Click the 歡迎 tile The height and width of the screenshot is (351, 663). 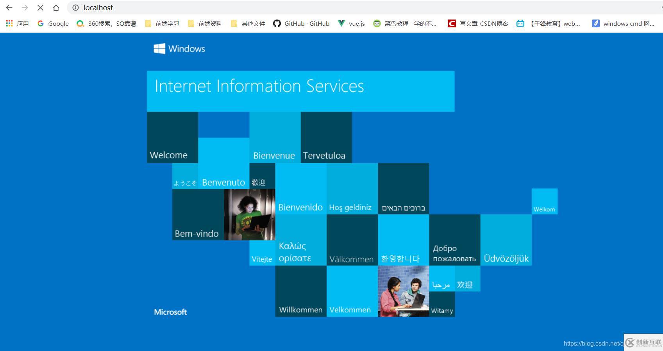(x=262, y=176)
